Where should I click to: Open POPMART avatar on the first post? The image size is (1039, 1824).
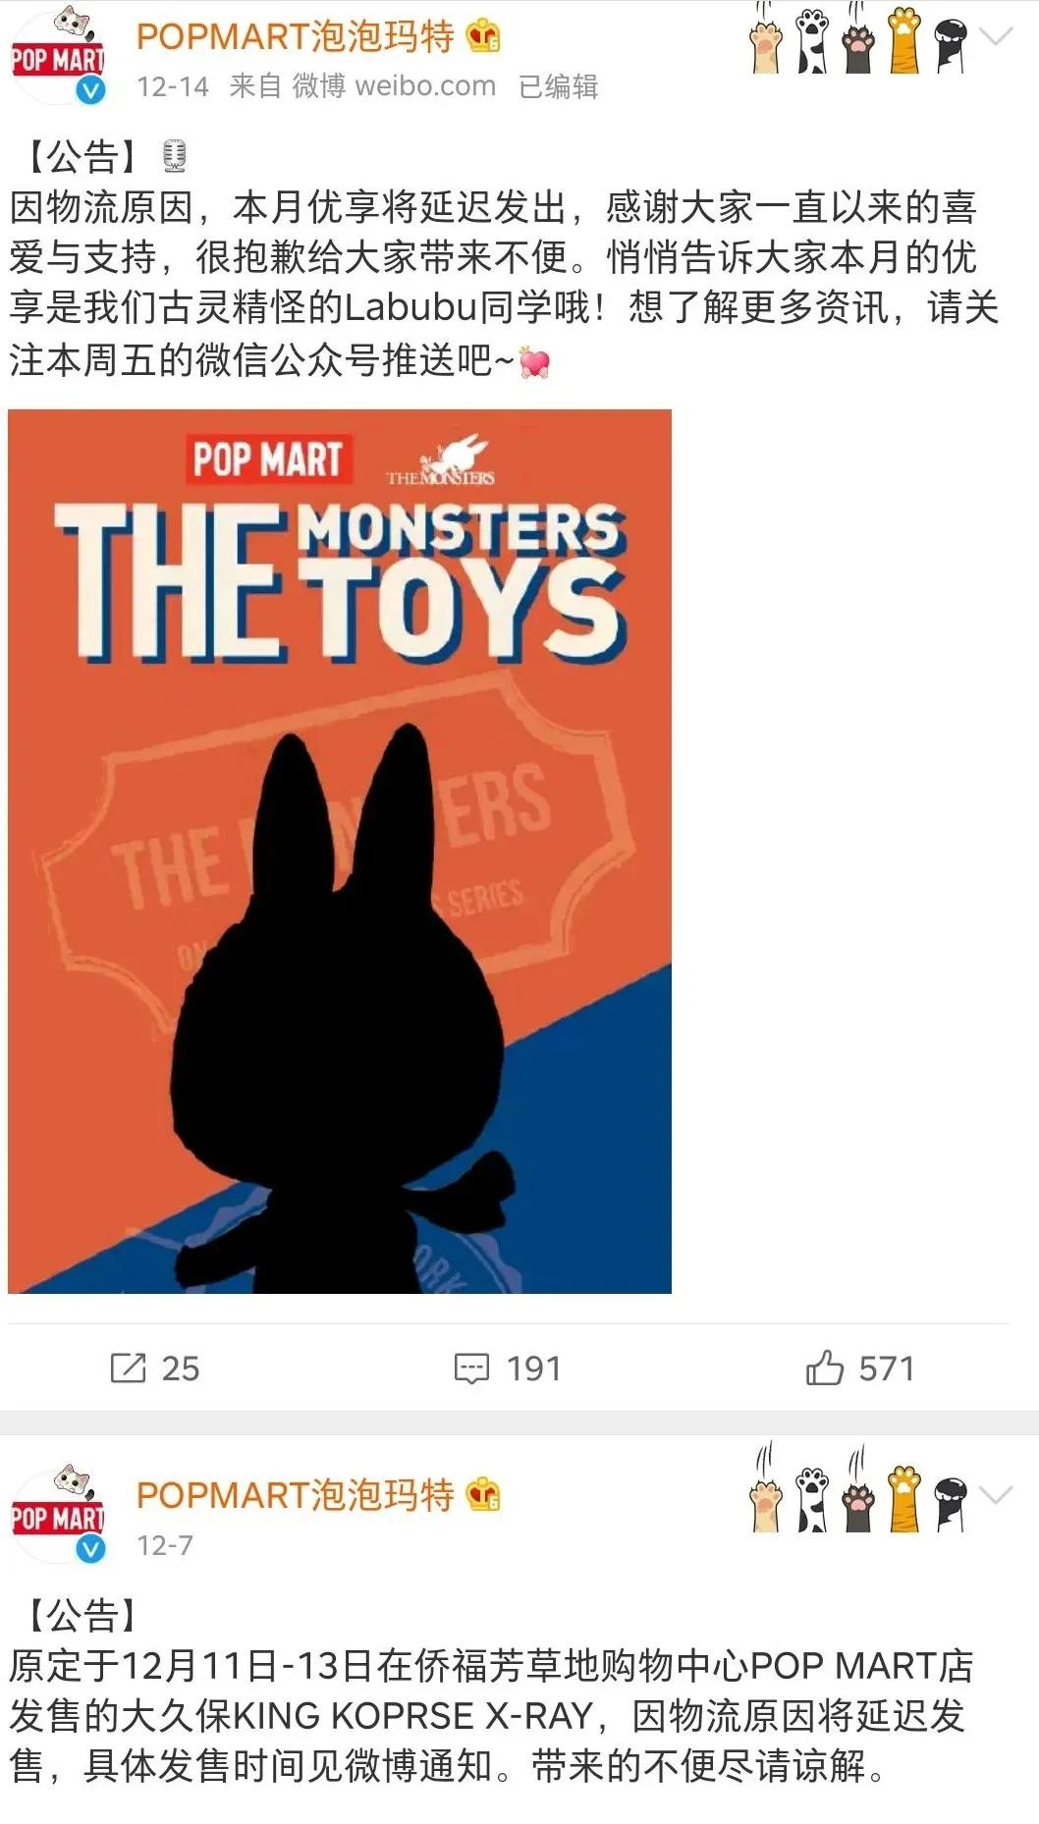(x=58, y=57)
